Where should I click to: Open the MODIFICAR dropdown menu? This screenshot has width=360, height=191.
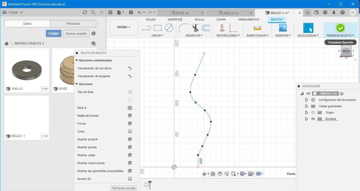pyautogui.click(x=194, y=35)
